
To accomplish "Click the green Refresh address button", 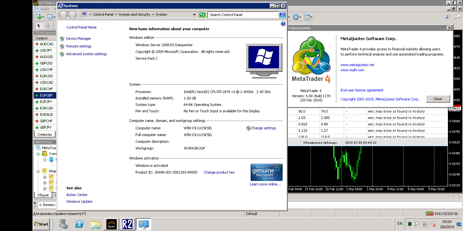I will pyautogui.click(x=202, y=14).
